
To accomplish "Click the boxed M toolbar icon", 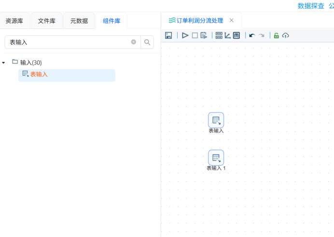I will click(x=236, y=35).
